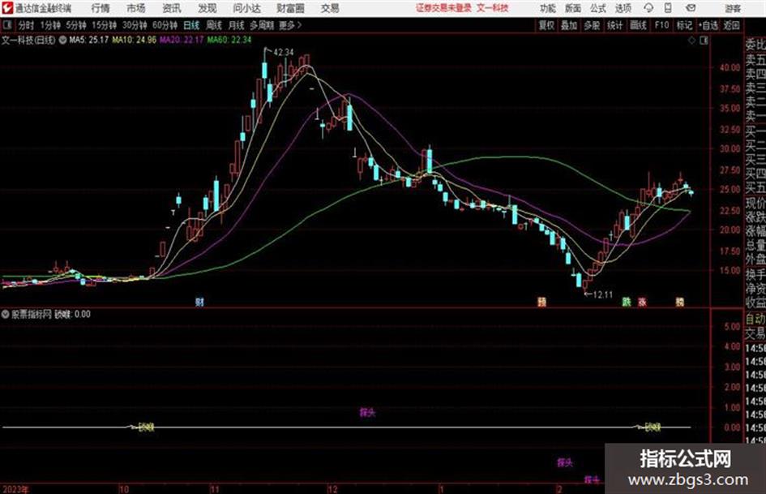Select the MA5: 25.17 value
Screen dimensions: 766x494
[89, 40]
